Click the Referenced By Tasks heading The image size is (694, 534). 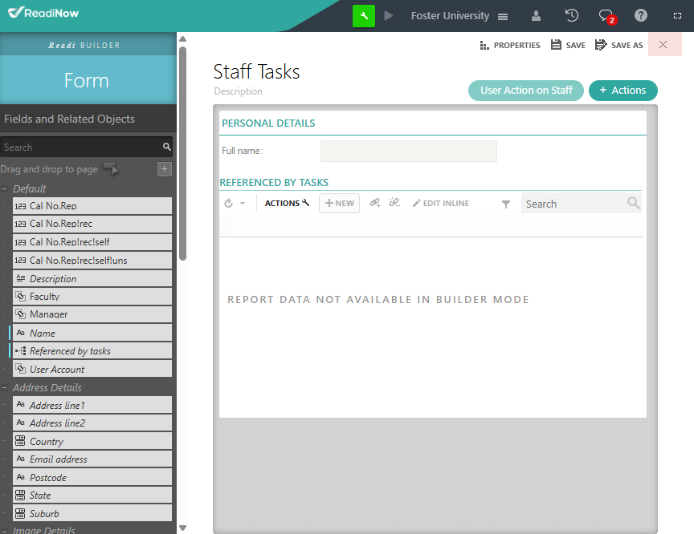(274, 183)
